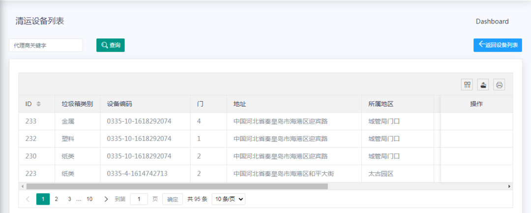Go to page 2
The image size is (531, 213).
(56, 199)
